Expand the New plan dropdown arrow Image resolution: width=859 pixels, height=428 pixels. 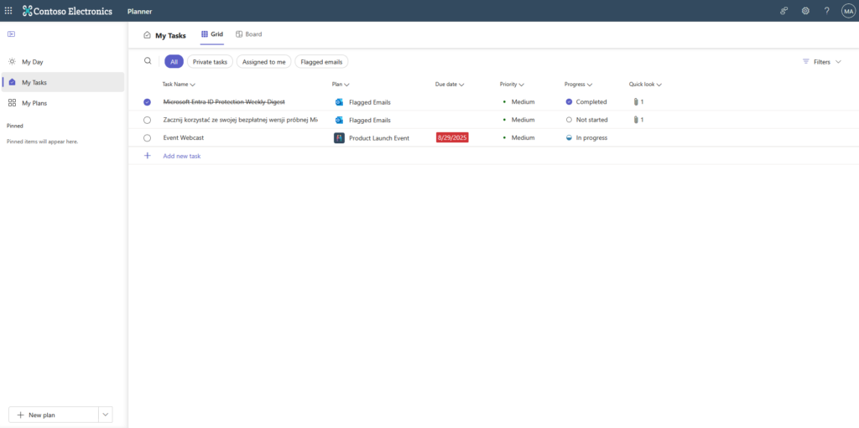coord(106,415)
